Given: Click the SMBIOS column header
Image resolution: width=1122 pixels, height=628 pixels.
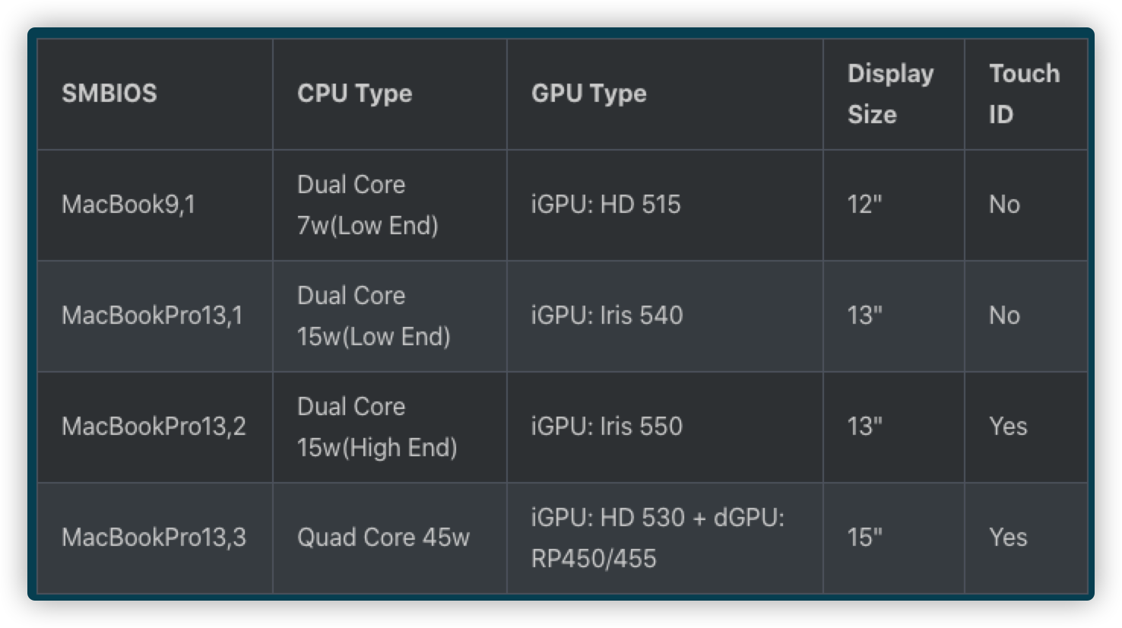Looking at the screenshot, I should click(109, 94).
